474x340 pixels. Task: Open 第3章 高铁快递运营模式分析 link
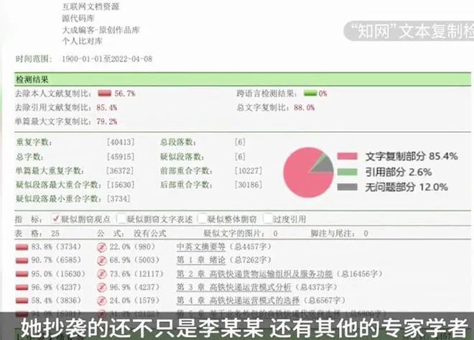234,287
